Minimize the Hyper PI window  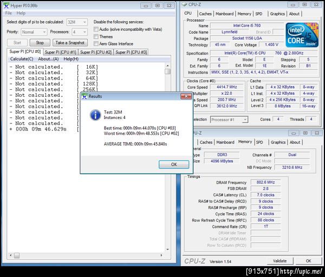[146, 5]
